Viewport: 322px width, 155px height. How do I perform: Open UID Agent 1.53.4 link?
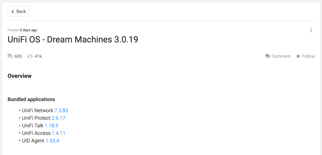52,141
